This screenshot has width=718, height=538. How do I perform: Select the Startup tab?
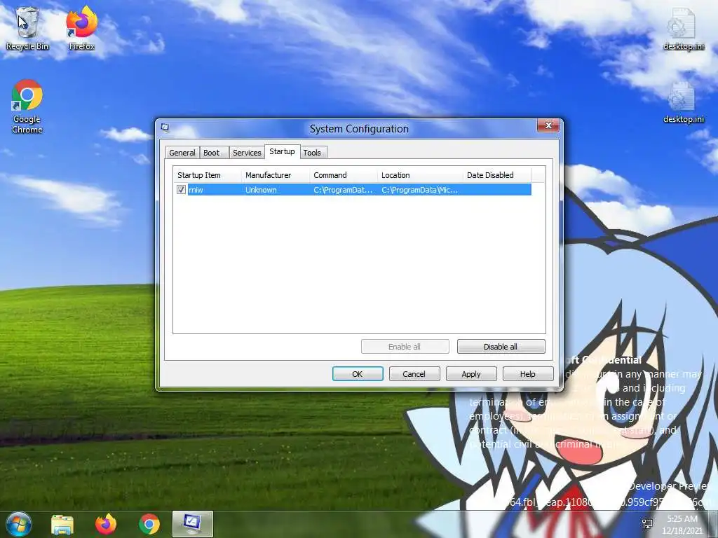282,151
